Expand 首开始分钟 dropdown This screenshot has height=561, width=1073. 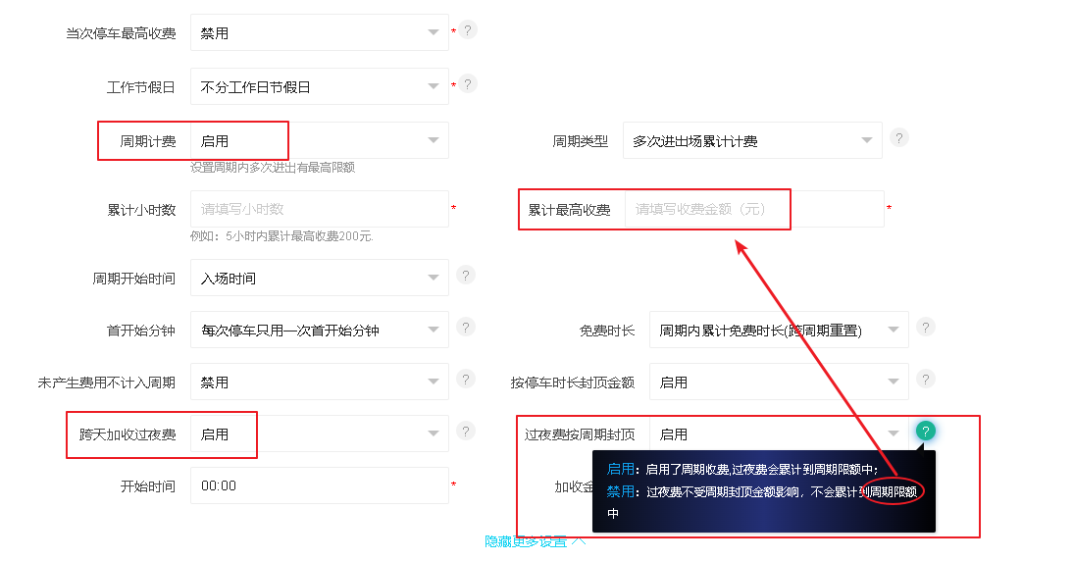(320, 330)
